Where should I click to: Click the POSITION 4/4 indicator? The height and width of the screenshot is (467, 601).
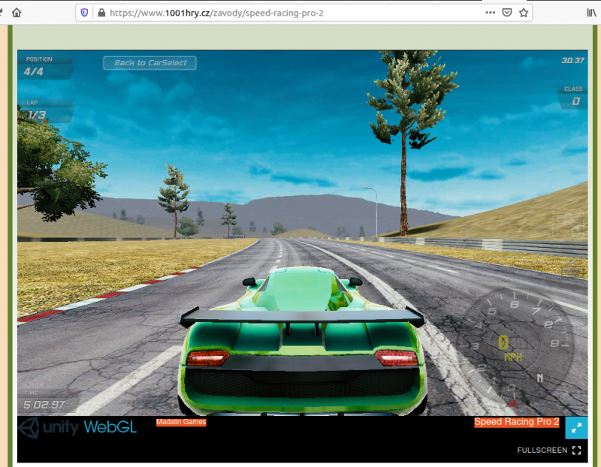[x=46, y=67]
